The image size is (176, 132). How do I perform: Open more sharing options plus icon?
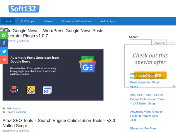click(4, 60)
